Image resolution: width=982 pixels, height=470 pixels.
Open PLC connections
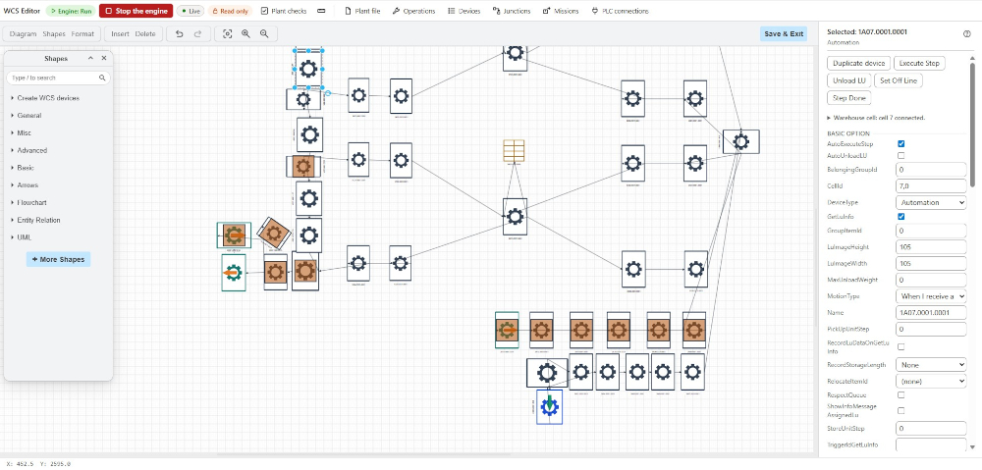click(620, 11)
